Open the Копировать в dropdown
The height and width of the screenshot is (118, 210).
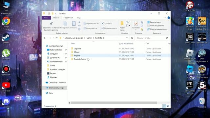pos(91,28)
